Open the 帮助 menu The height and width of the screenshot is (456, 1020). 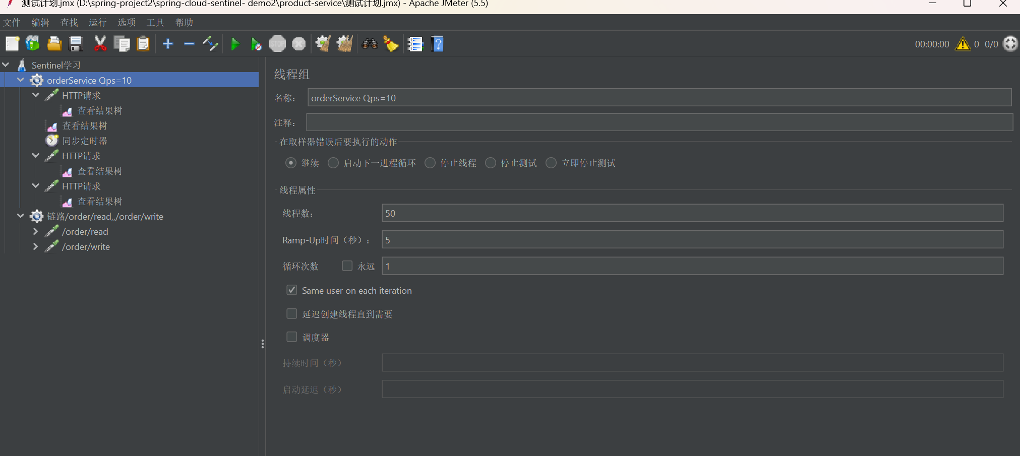(184, 22)
